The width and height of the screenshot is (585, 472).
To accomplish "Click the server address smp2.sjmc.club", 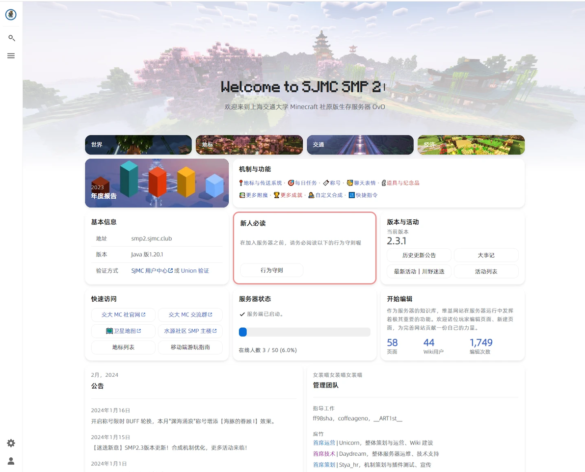I will coord(152,238).
